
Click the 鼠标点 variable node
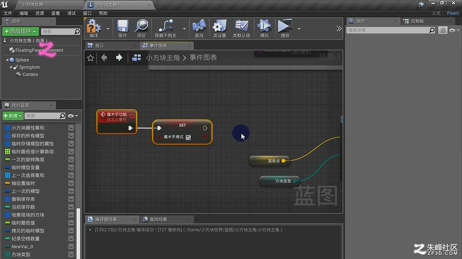[270, 161]
